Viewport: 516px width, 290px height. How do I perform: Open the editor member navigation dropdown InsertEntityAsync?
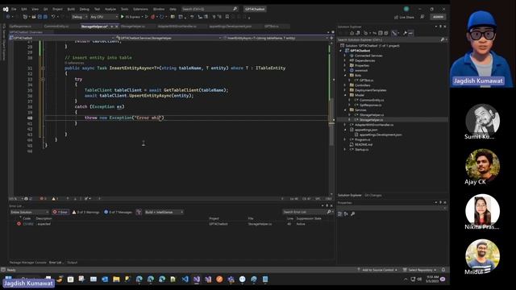click(275, 38)
